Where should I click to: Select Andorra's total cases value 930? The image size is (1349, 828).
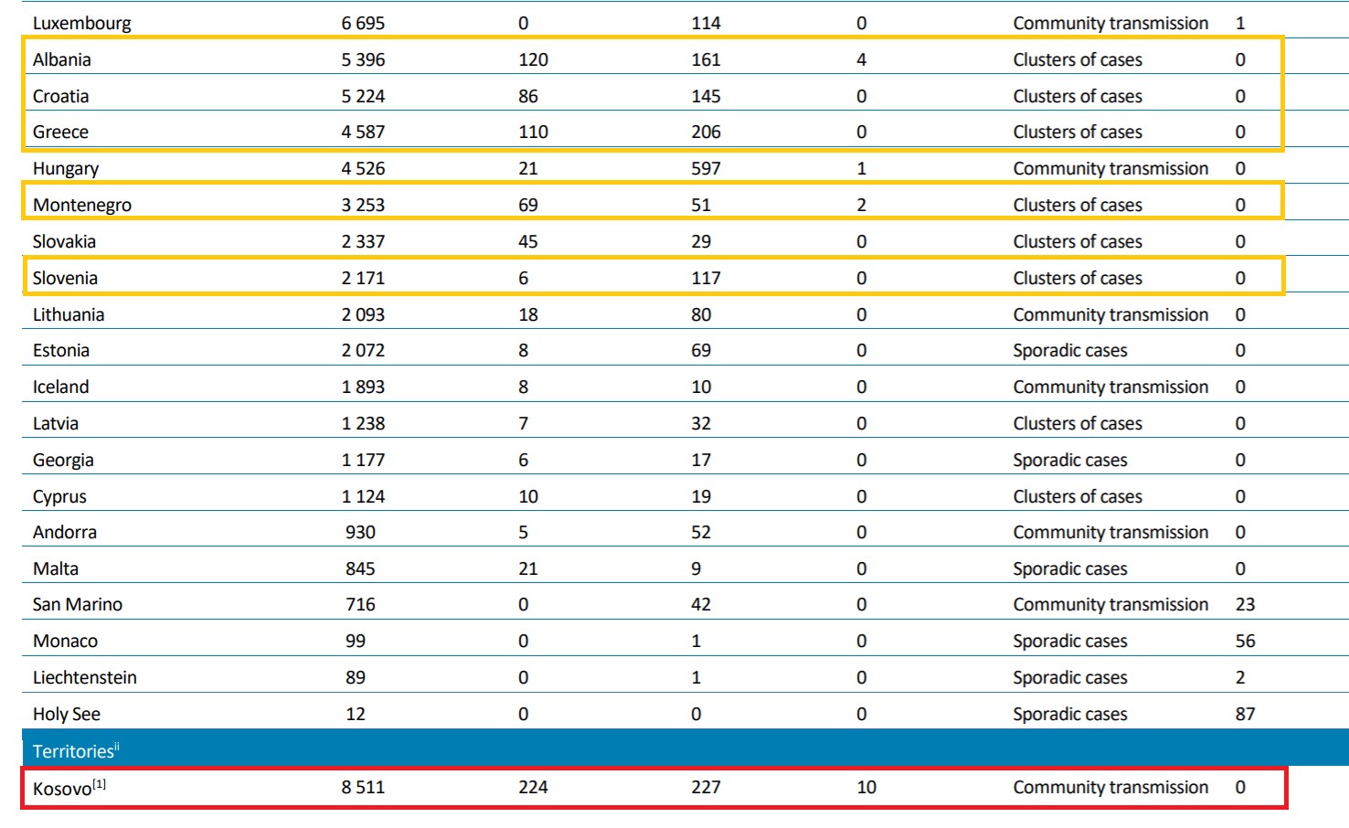[360, 532]
